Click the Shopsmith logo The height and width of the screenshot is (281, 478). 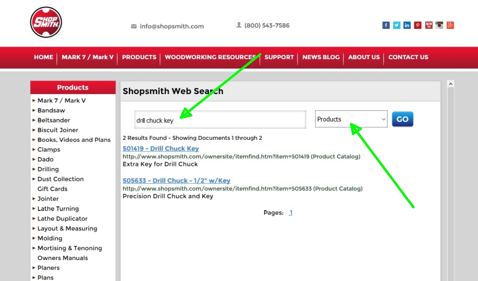point(46,22)
